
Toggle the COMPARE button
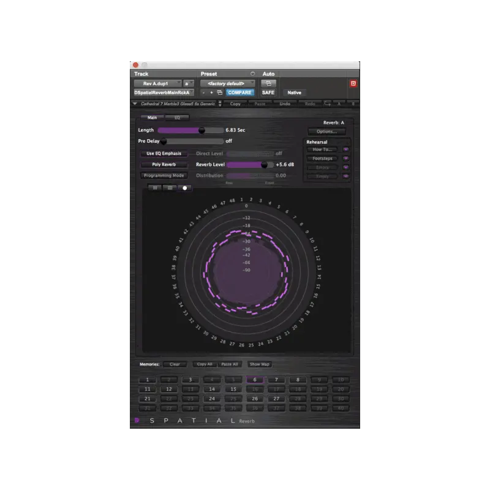click(x=239, y=92)
